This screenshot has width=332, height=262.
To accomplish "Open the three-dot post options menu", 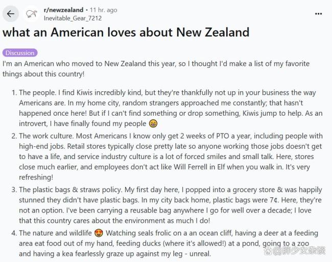I will (x=318, y=14).
